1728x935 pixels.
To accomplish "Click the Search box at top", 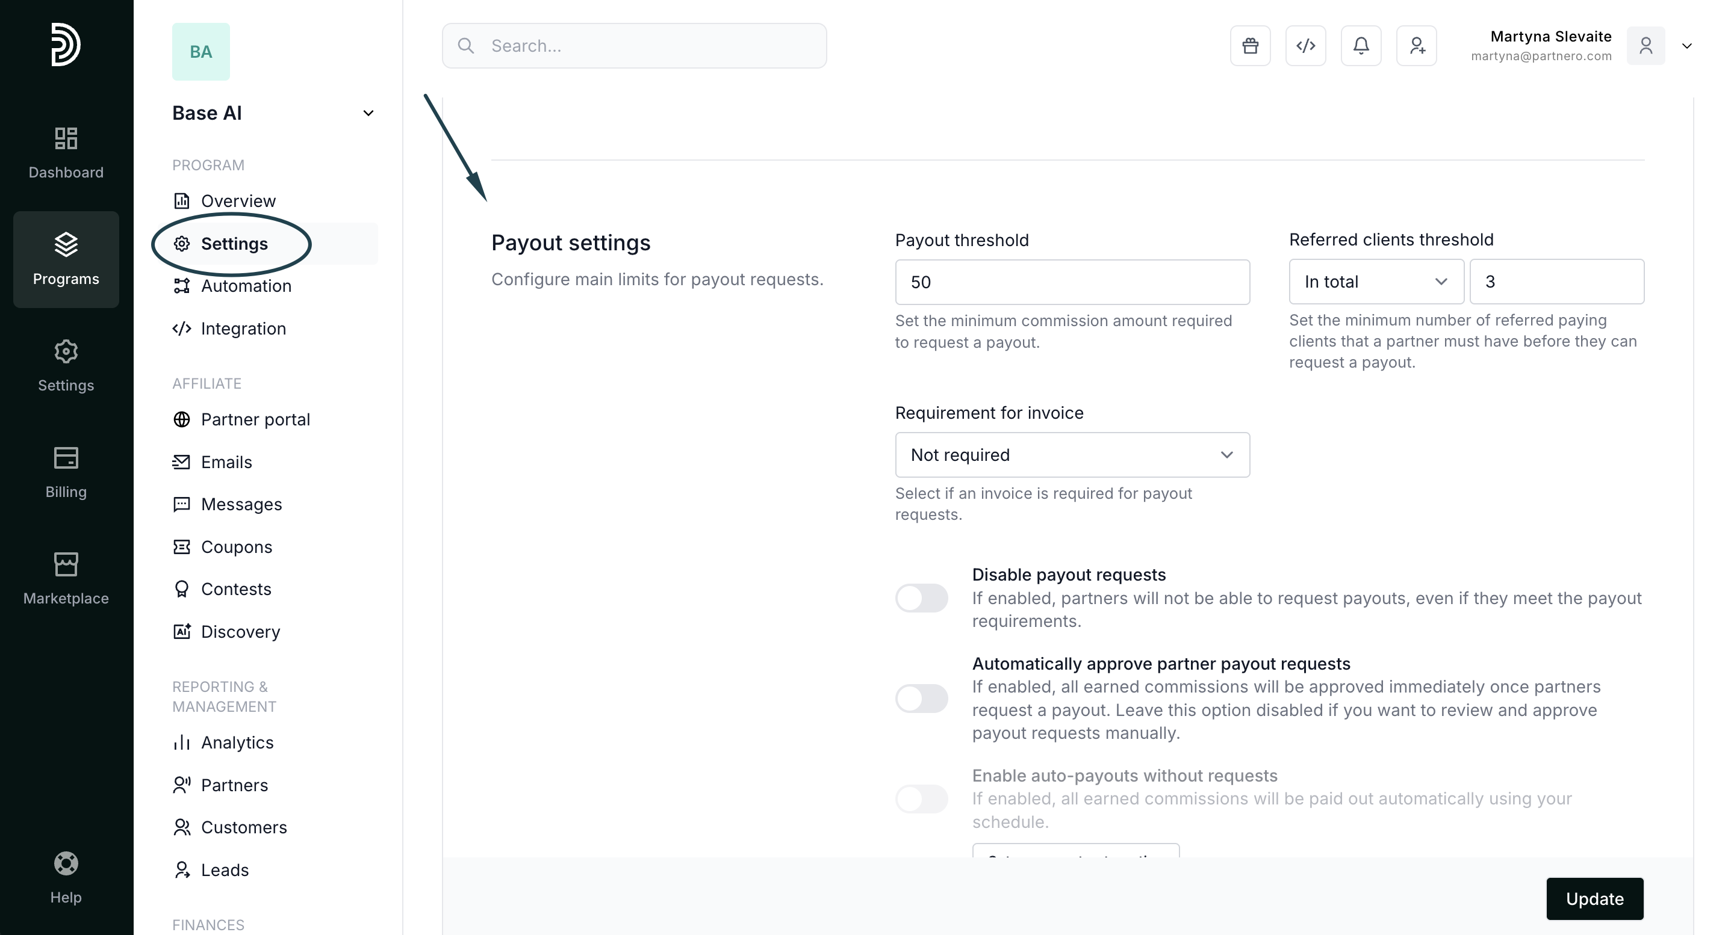I will click(634, 46).
